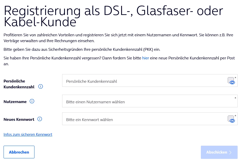Open 'Infos zum sicheren Kennwort' link
247x167 pixels.
pyautogui.click(x=28, y=135)
